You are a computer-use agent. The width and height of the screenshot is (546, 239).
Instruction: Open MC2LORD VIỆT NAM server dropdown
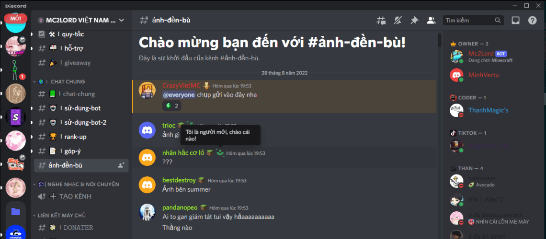tap(81, 20)
